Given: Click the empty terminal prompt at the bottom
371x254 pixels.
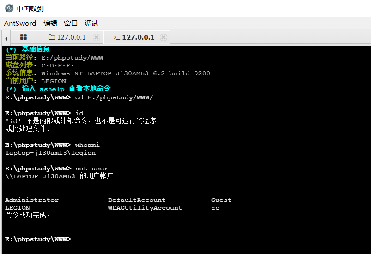Looking at the screenshot, I should tap(38, 239).
